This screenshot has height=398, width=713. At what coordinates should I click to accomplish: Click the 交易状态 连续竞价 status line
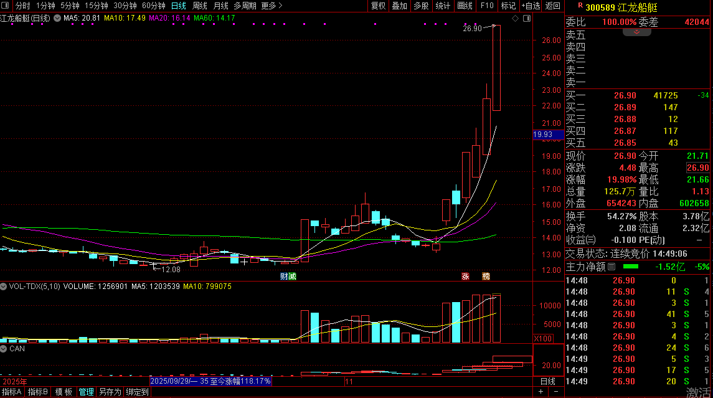pyautogui.click(x=626, y=253)
